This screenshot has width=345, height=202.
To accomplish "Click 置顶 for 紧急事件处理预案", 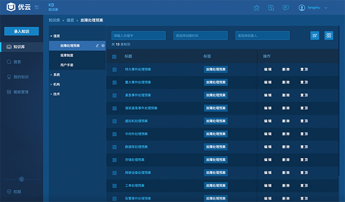I will click(304, 95).
